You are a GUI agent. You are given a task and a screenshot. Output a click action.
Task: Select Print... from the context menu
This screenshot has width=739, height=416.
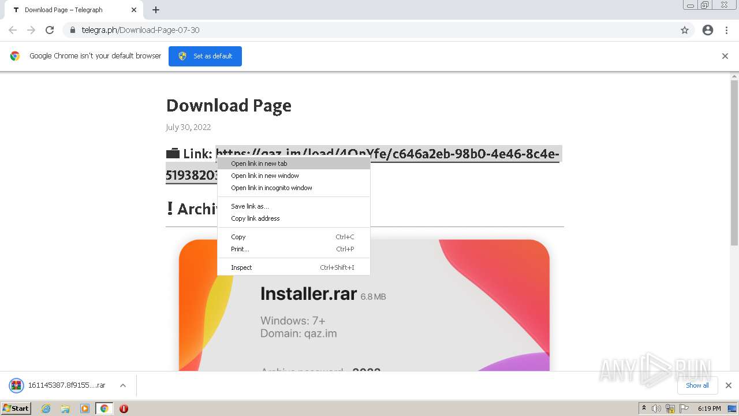tap(294, 249)
